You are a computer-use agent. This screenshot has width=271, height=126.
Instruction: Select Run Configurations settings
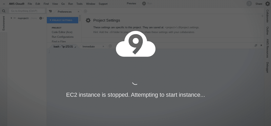click(63, 37)
